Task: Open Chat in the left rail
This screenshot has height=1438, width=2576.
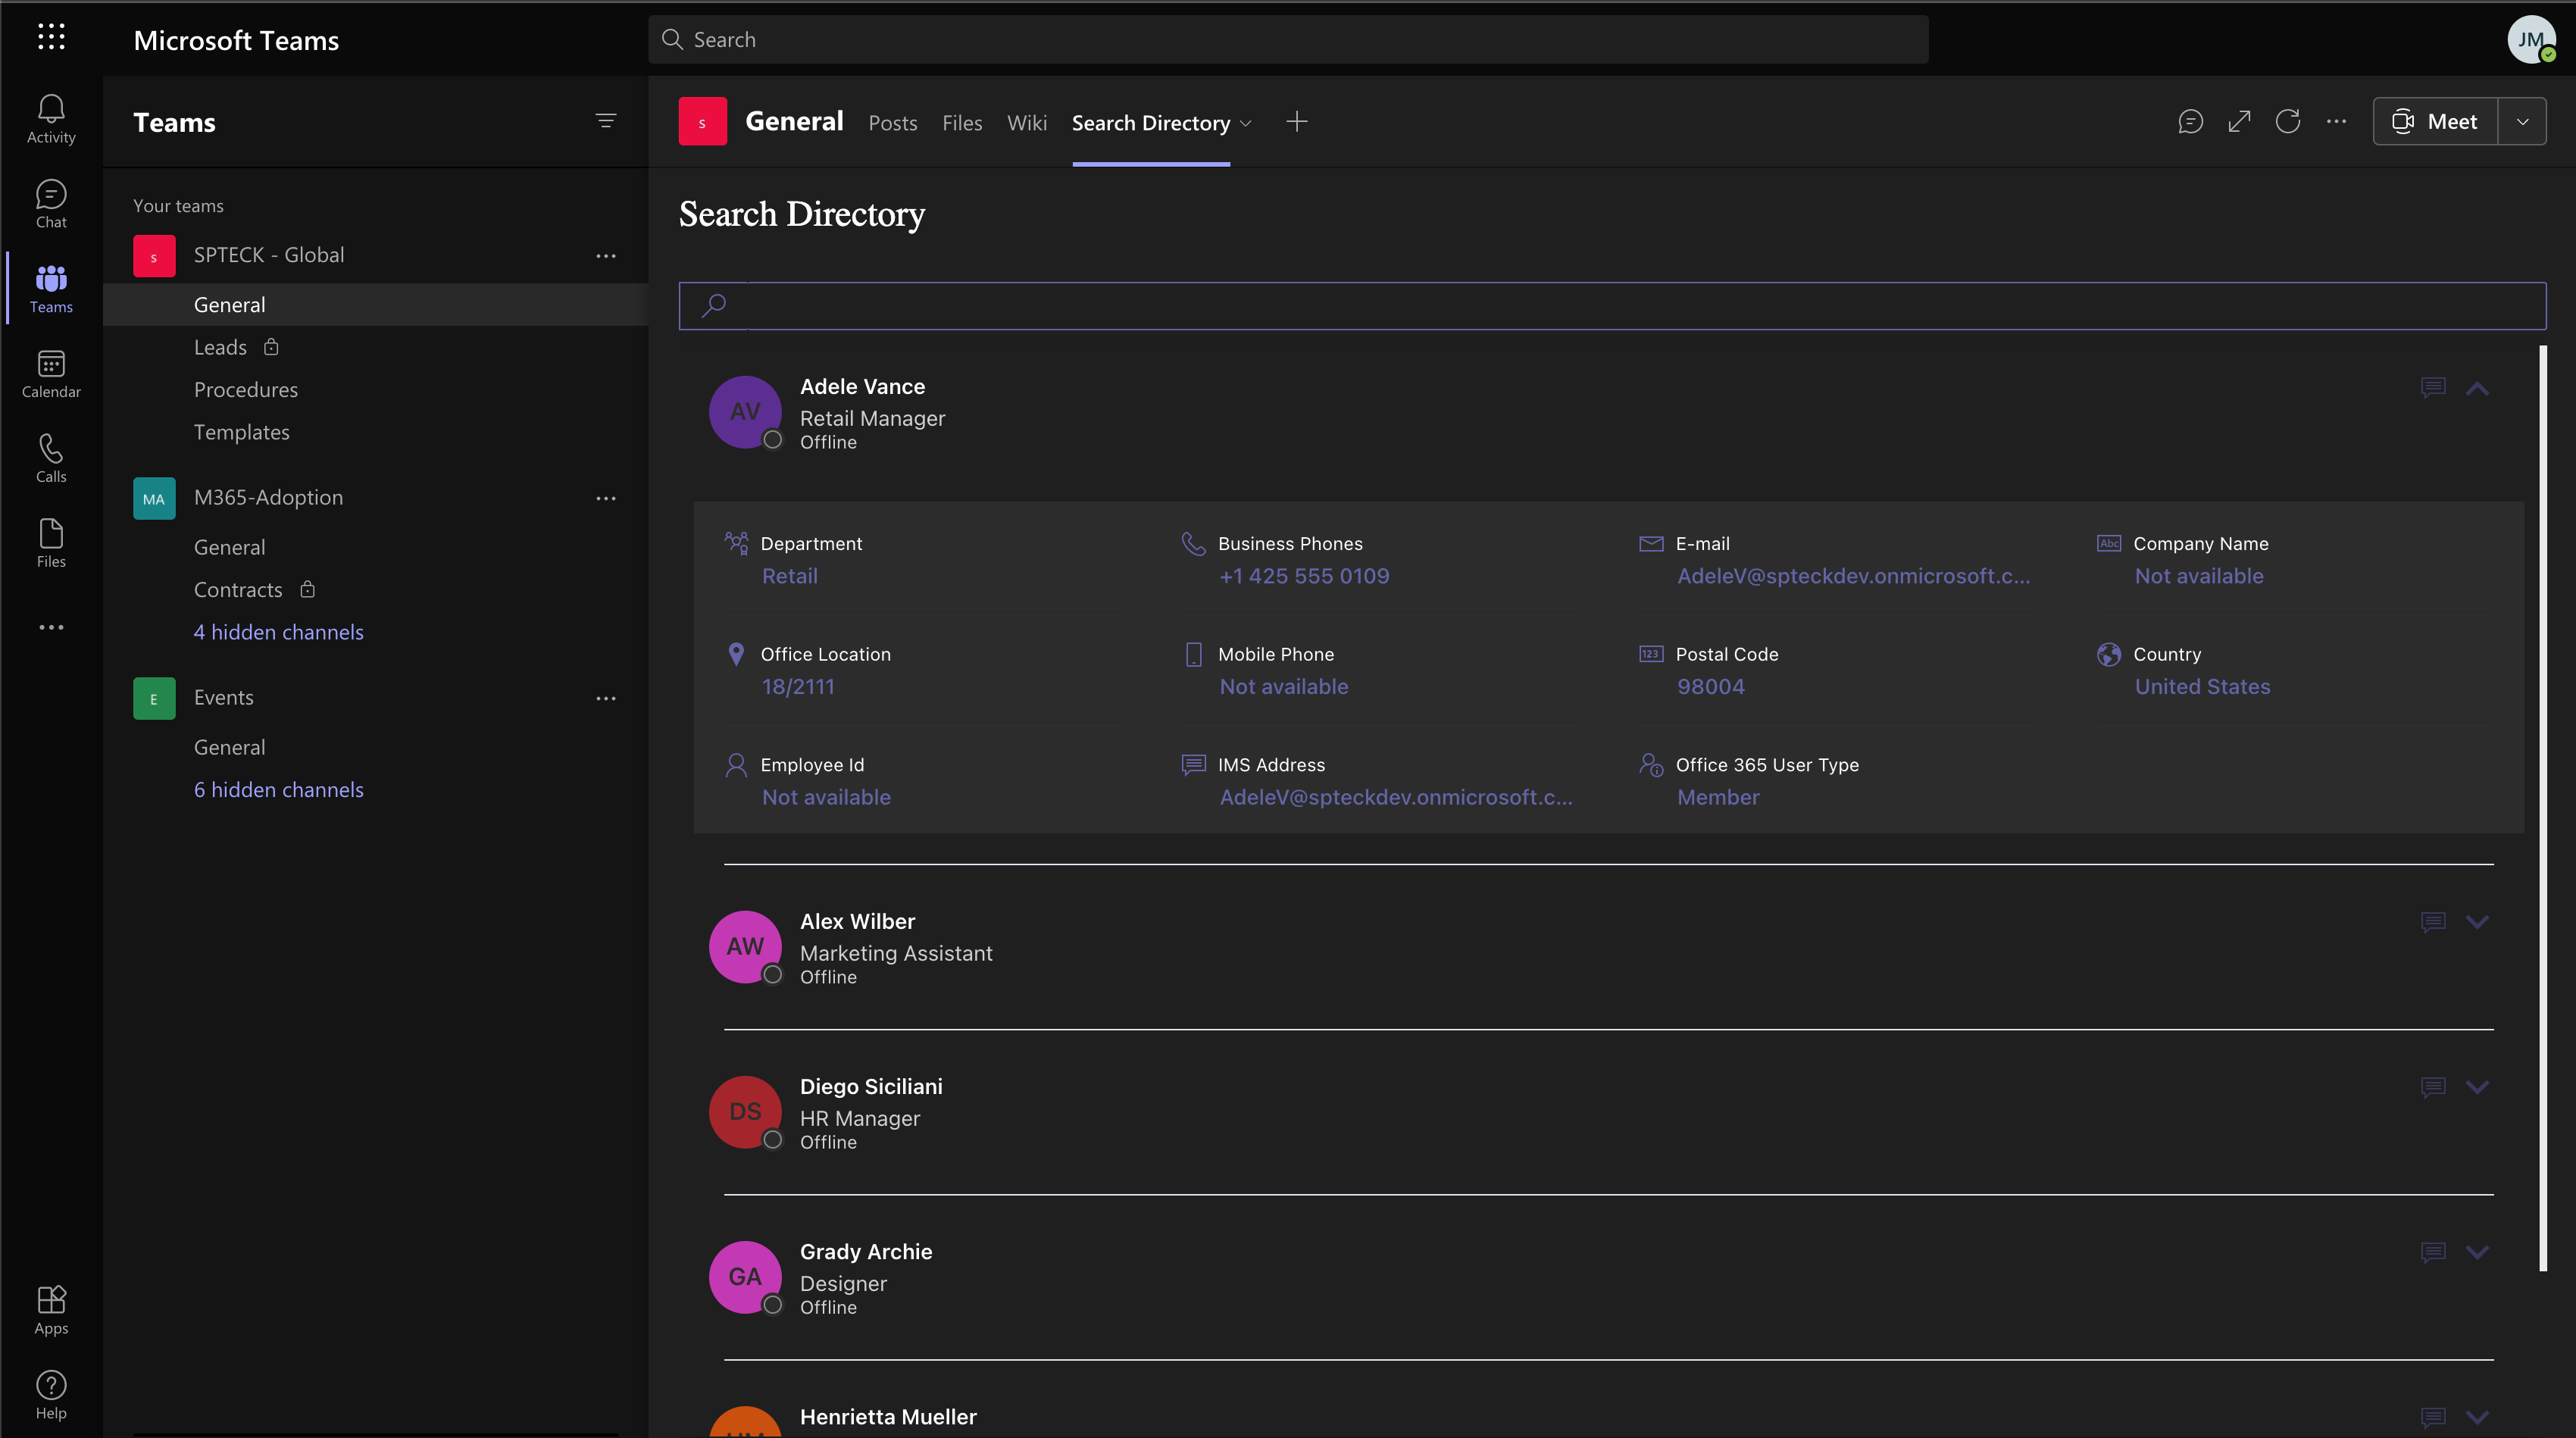Action: (x=51, y=204)
